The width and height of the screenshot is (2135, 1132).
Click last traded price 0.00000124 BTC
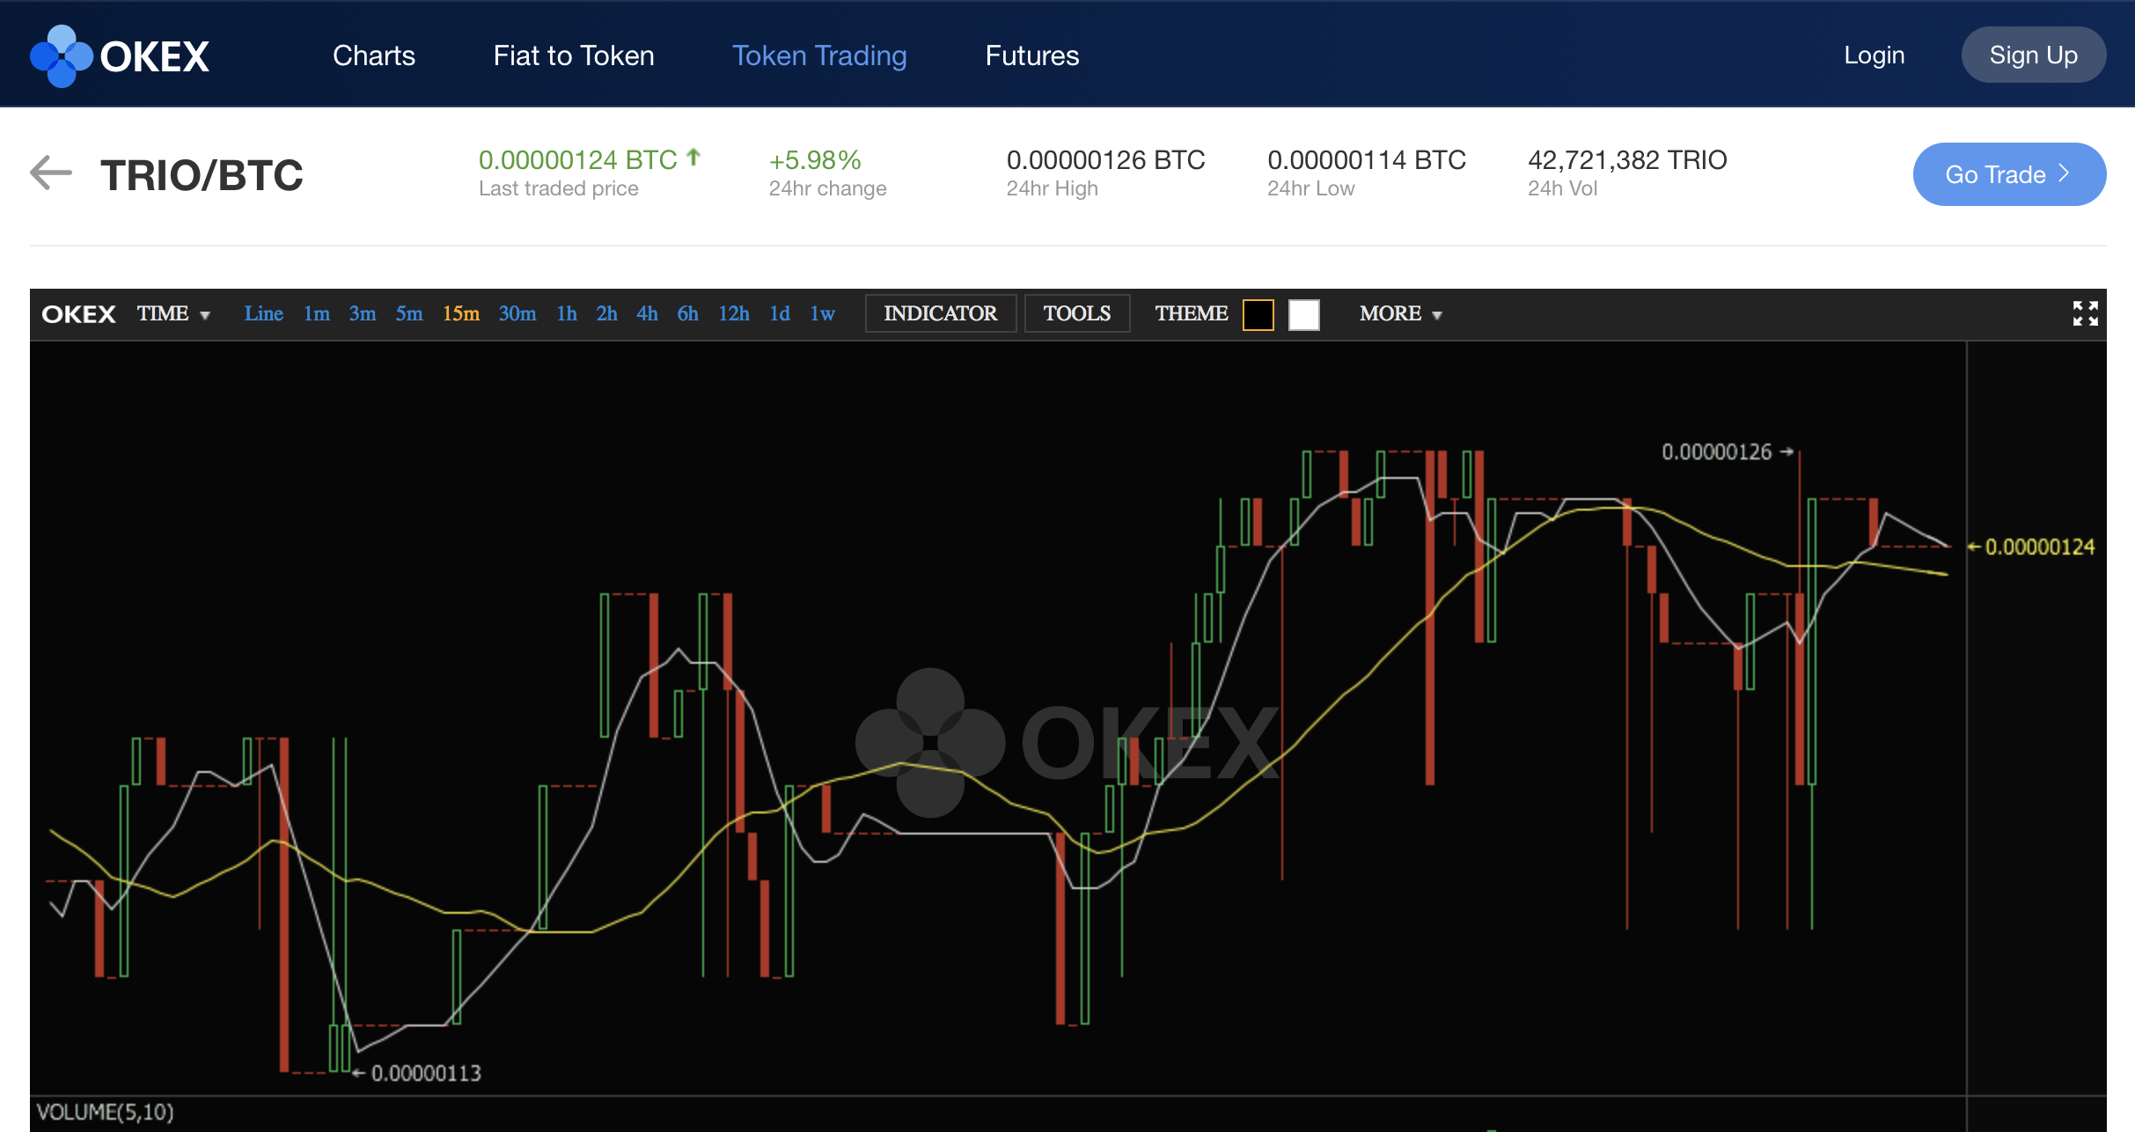click(578, 159)
